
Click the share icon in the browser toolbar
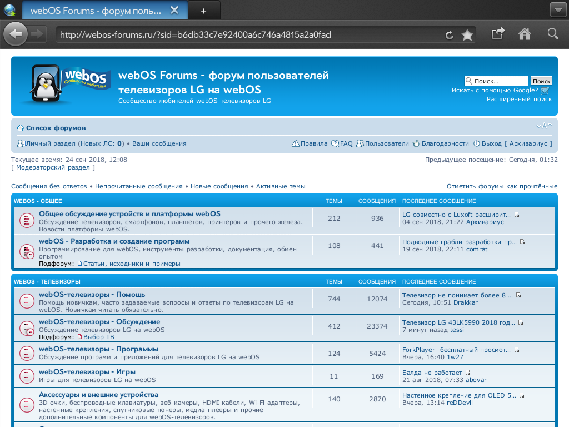point(498,34)
